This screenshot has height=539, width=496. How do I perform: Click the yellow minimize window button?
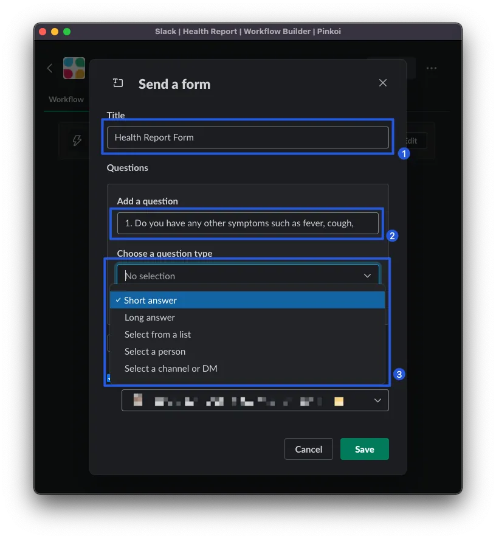(55, 32)
